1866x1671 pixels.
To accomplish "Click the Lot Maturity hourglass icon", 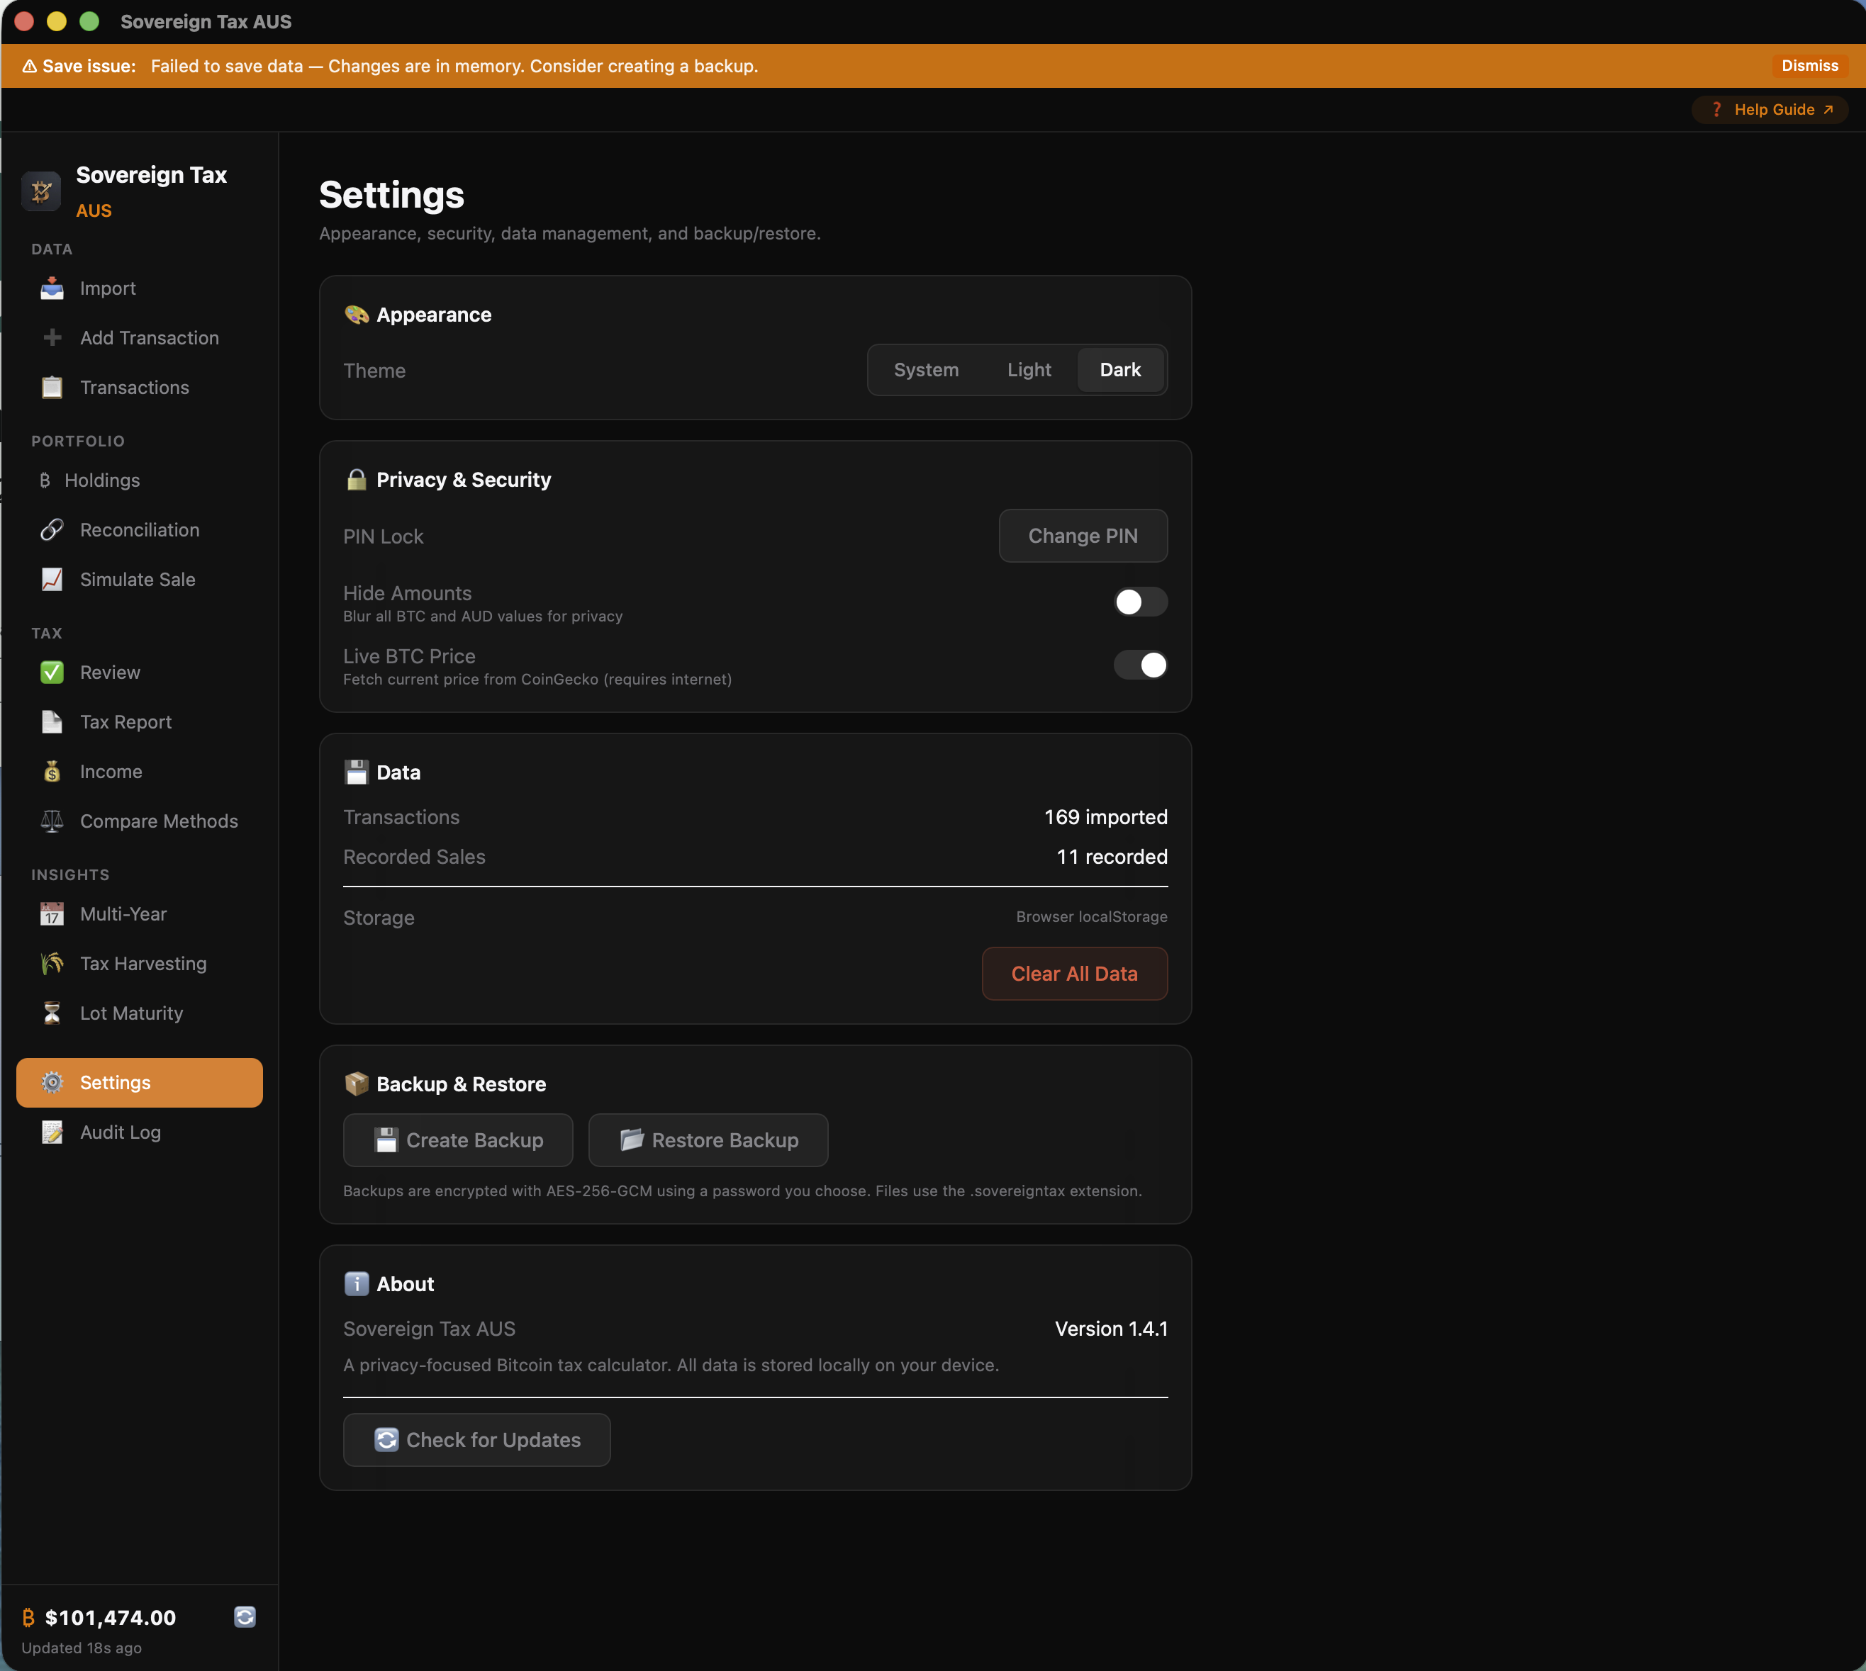I will tap(52, 1013).
